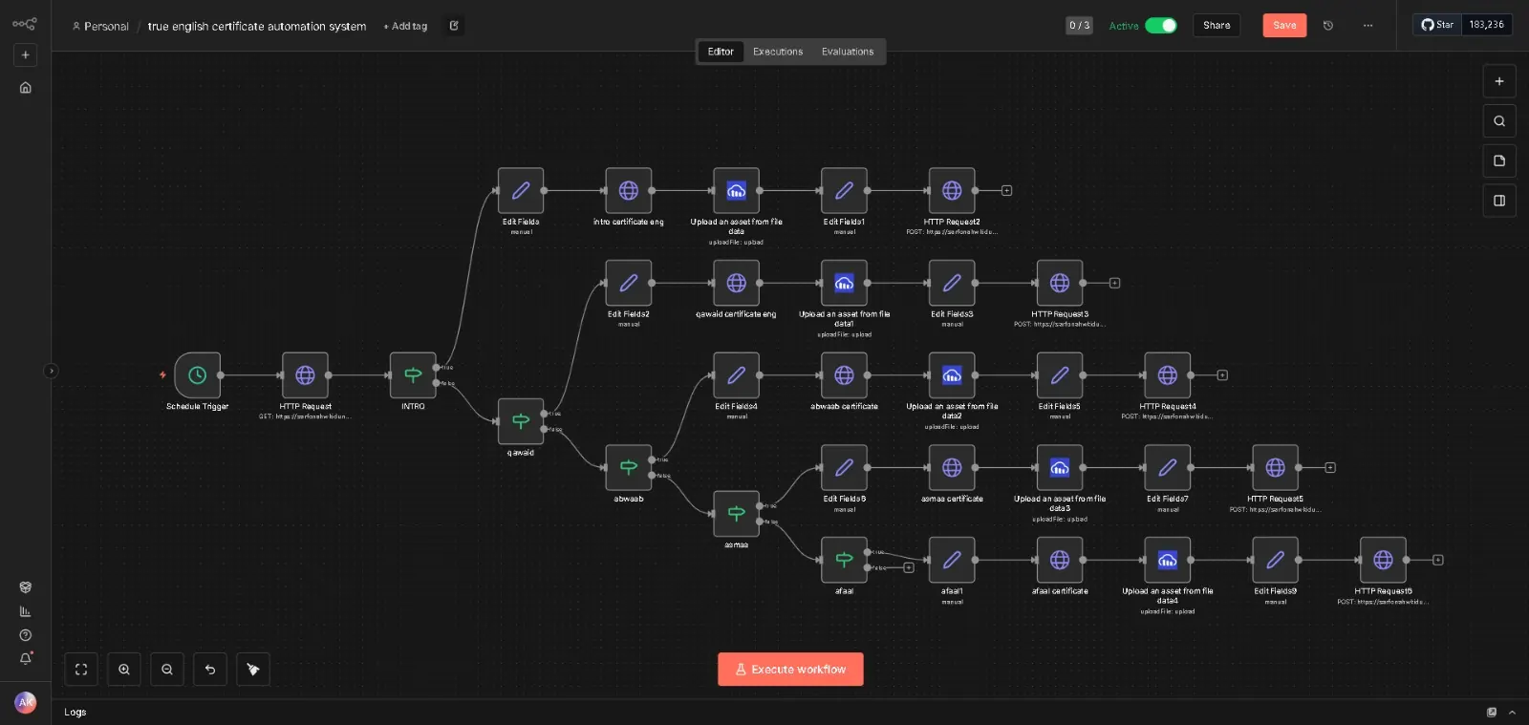The image size is (1529, 725).
Task: Select the INTRO if-condition node
Action: click(413, 375)
